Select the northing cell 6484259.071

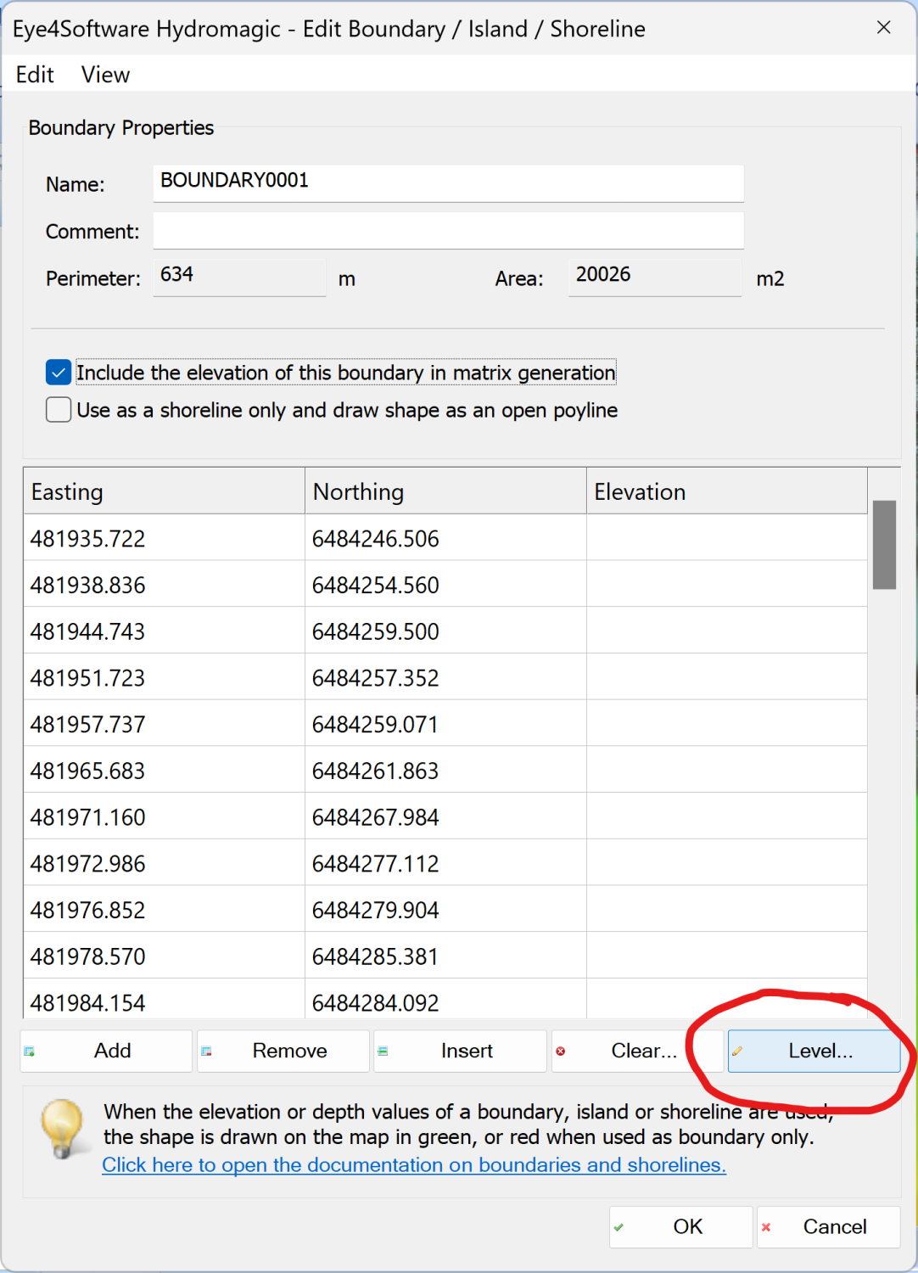point(445,724)
